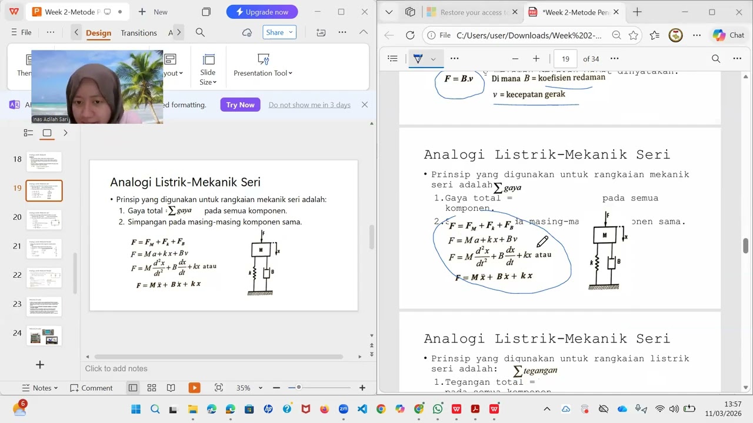This screenshot has height=423, width=753.
Task: Switch to Slide Sorter view
Action: pyautogui.click(x=152, y=388)
